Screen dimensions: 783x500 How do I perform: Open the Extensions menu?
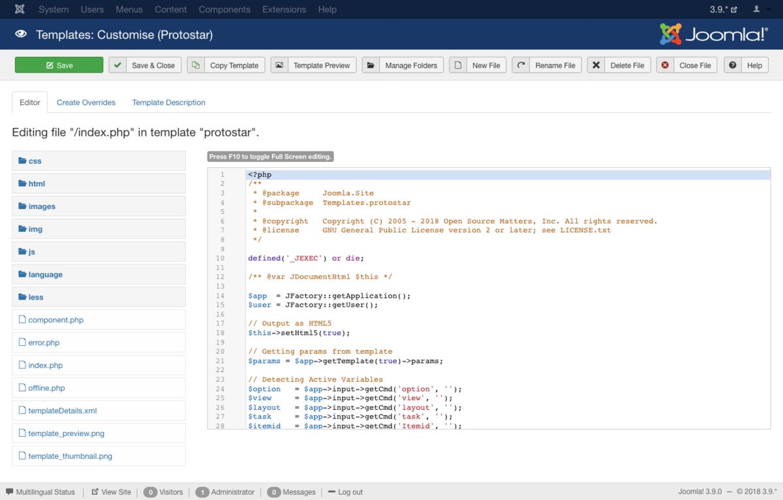pos(284,9)
